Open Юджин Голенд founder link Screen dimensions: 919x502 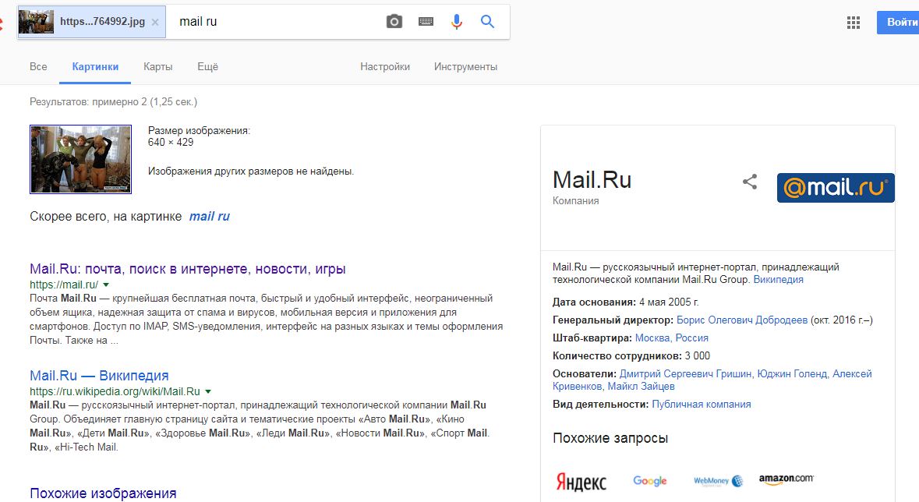[x=792, y=373]
